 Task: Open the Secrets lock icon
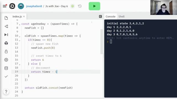click(6, 51)
